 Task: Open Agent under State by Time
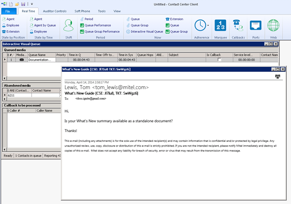36,19
